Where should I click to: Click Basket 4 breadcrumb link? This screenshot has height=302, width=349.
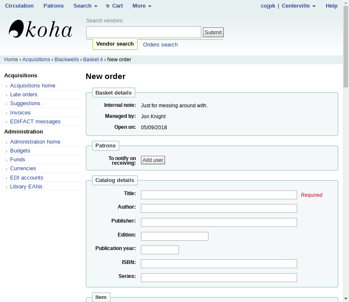[93, 60]
